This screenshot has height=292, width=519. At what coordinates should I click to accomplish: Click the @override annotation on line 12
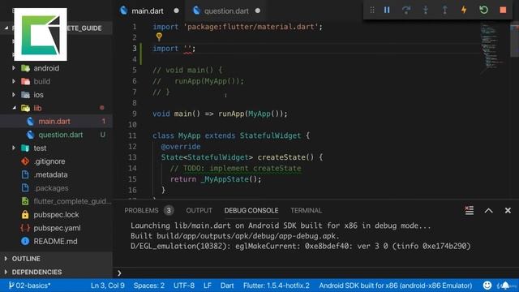181,147
